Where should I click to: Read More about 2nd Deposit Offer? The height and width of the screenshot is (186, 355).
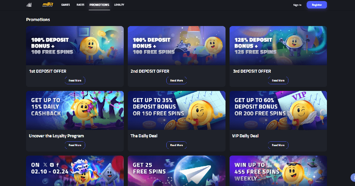point(176,80)
